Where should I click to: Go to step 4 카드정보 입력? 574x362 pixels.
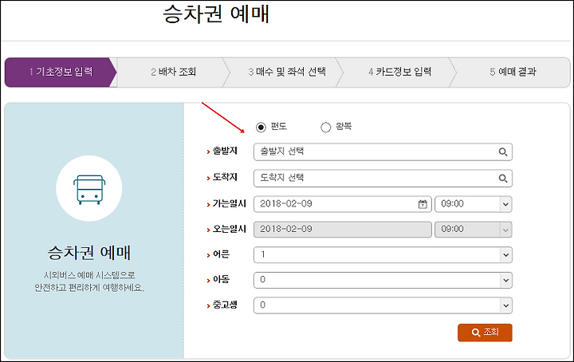399,72
